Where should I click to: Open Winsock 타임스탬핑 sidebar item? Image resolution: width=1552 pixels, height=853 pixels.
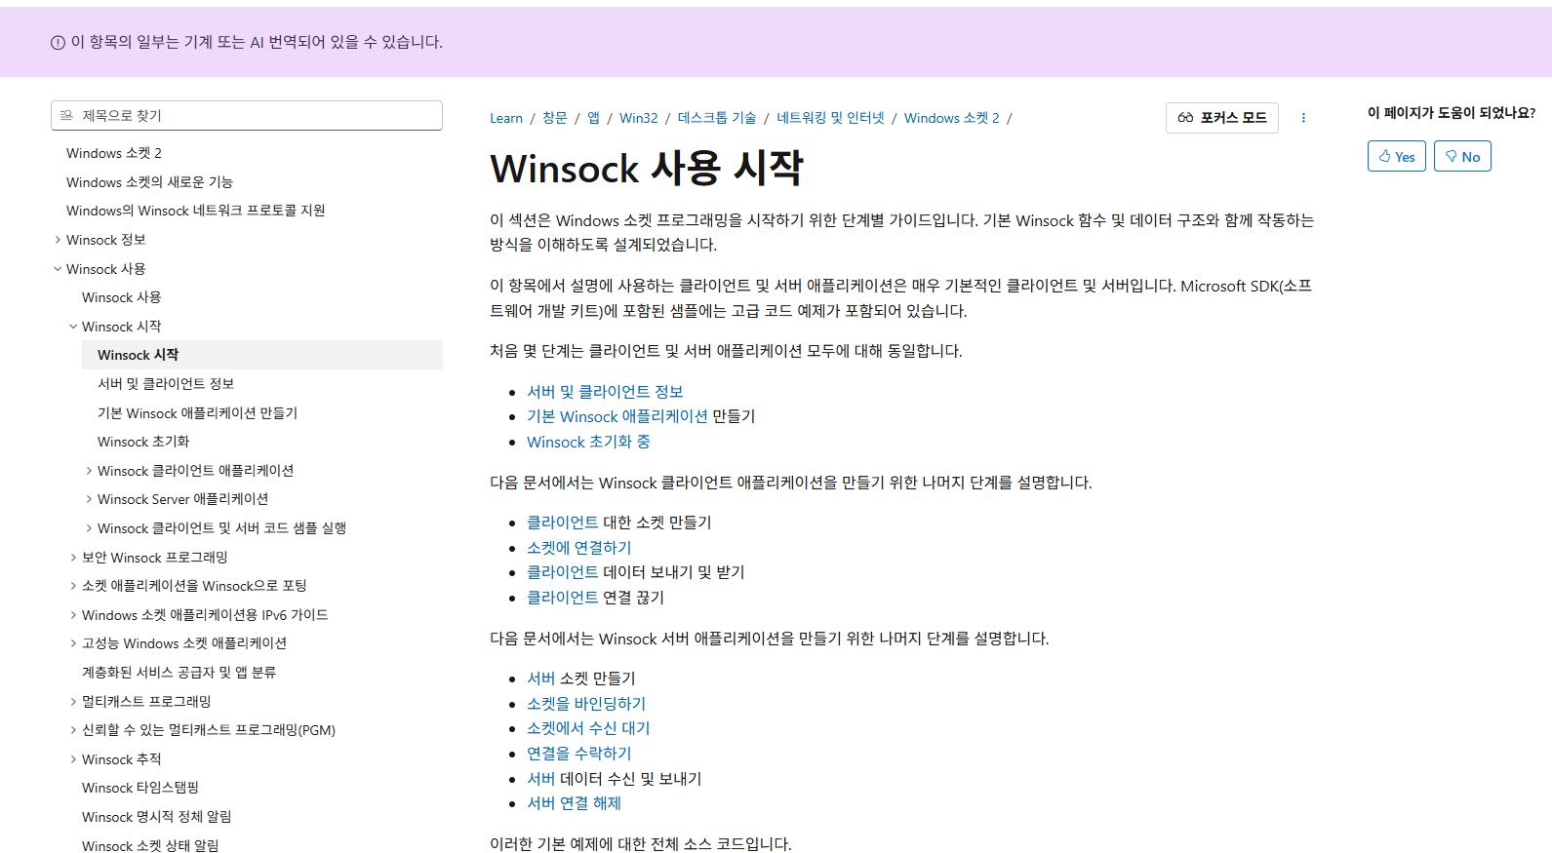tap(140, 788)
